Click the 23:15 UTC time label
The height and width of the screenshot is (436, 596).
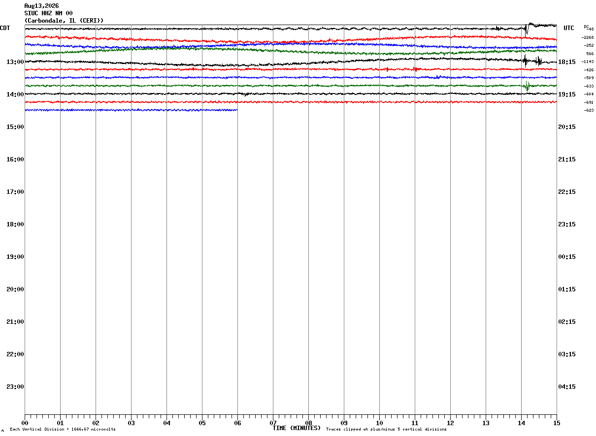pyautogui.click(x=567, y=224)
